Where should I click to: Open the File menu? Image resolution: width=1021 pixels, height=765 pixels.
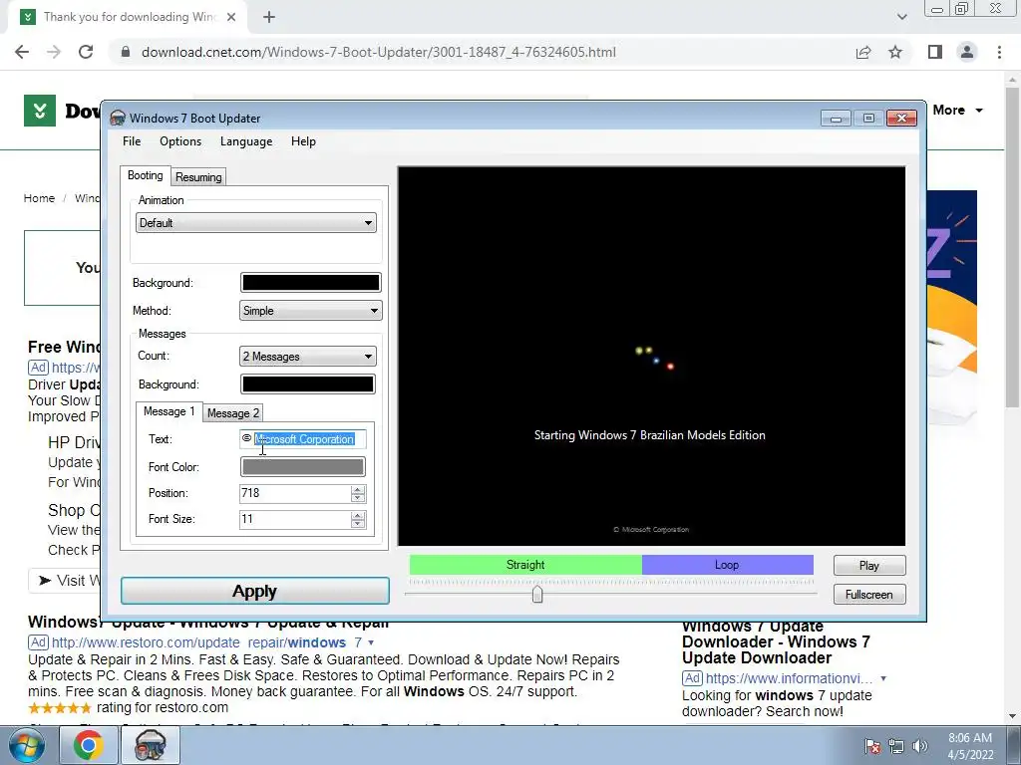tap(132, 141)
